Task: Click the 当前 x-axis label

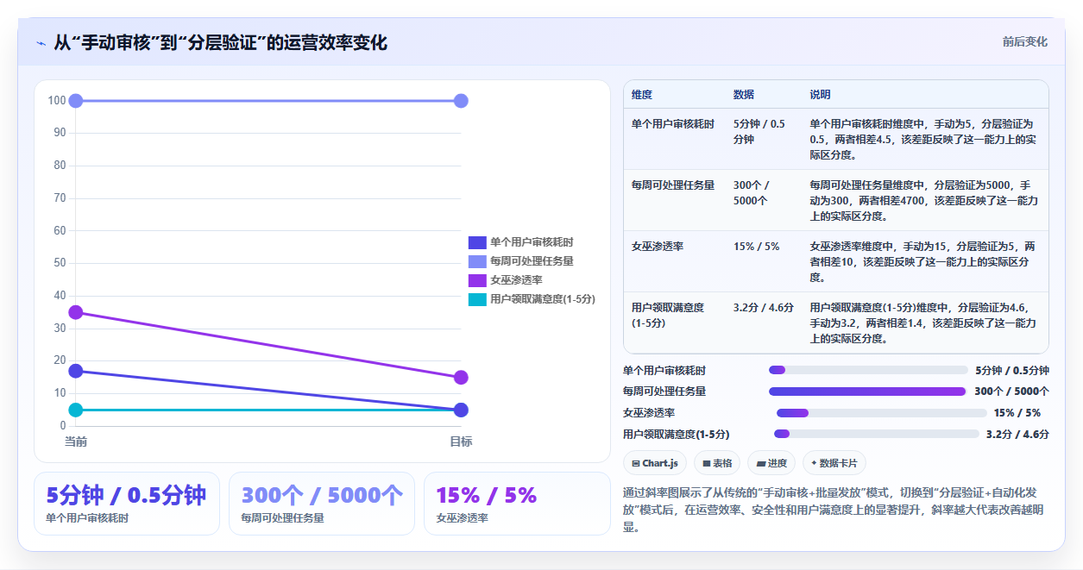Action: pyautogui.click(x=76, y=442)
